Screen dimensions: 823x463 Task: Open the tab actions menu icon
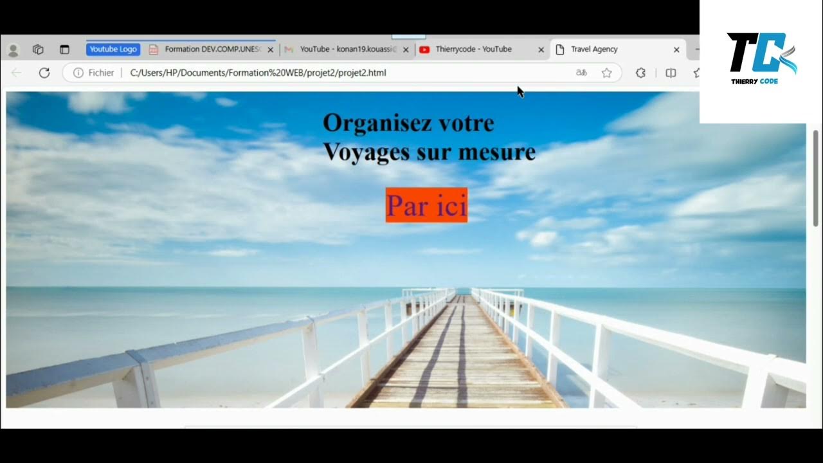coord(64,50)
